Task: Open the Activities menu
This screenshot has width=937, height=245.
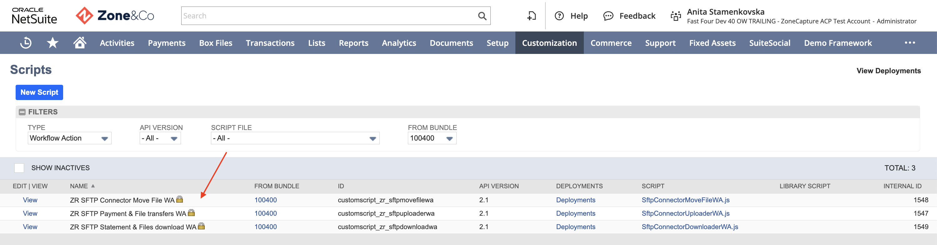Action: coord(117,43)
